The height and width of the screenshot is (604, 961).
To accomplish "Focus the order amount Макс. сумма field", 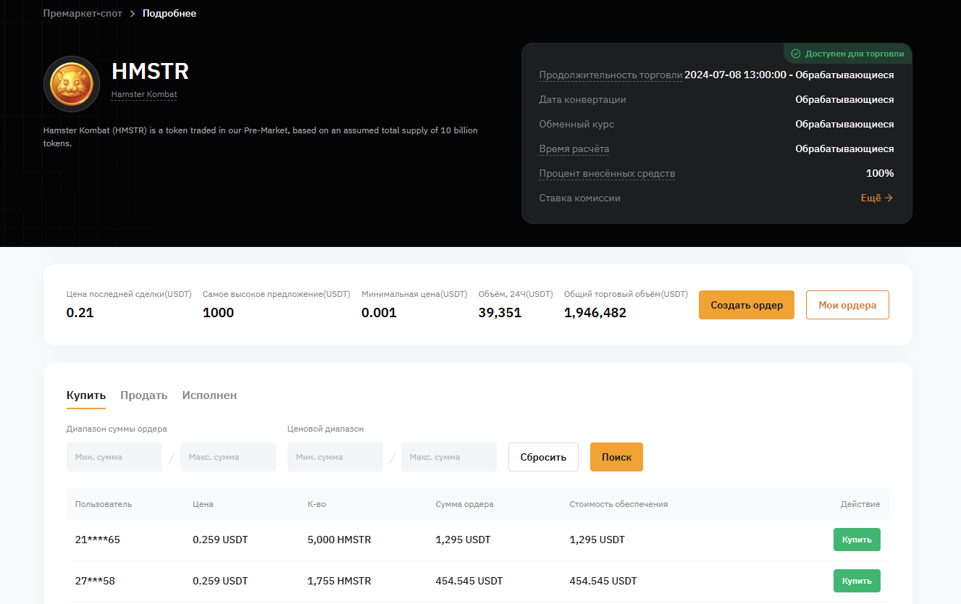I will pos(228,457).
